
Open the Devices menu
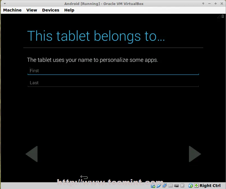[51, 10]
